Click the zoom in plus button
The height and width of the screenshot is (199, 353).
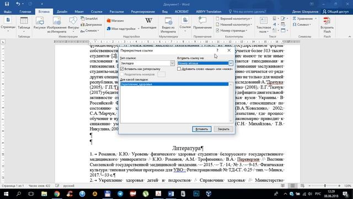coord(339,186)
